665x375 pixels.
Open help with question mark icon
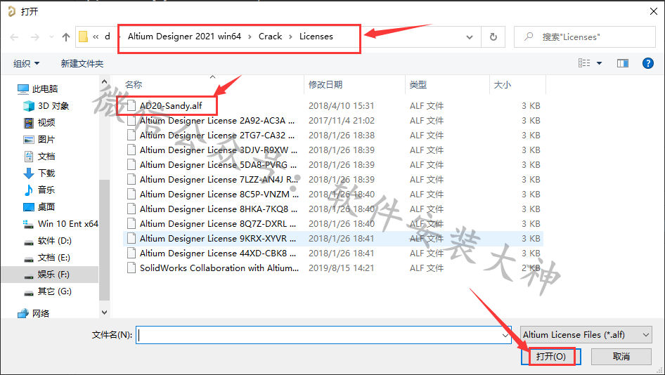pyautogui.click(x=647, y=63)
